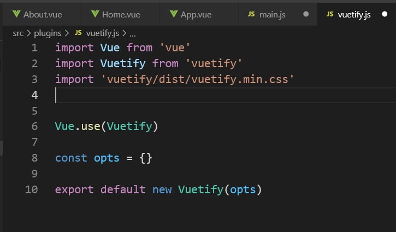
Task: Click the opts variable on line 8
Action: (x=107, y=158)
